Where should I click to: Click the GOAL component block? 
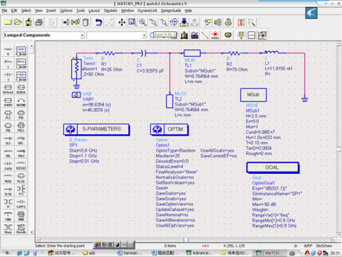click(273, 167)
